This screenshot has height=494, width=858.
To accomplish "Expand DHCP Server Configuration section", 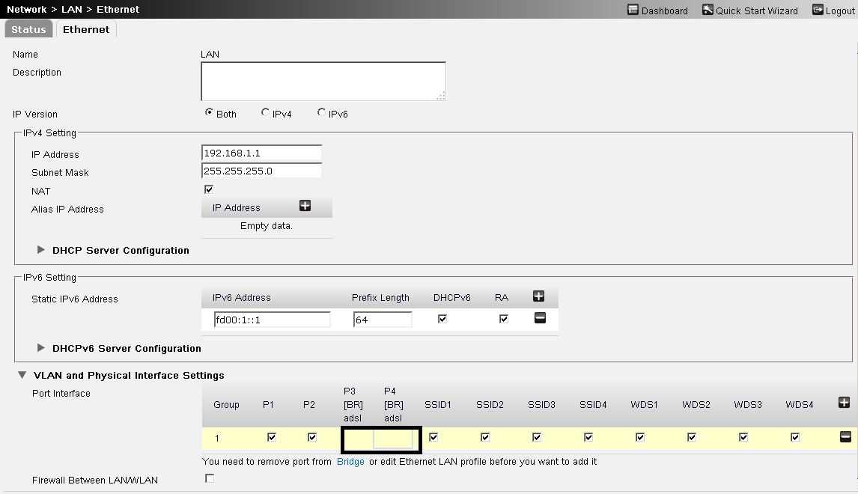I will click(x=41, y=250).
